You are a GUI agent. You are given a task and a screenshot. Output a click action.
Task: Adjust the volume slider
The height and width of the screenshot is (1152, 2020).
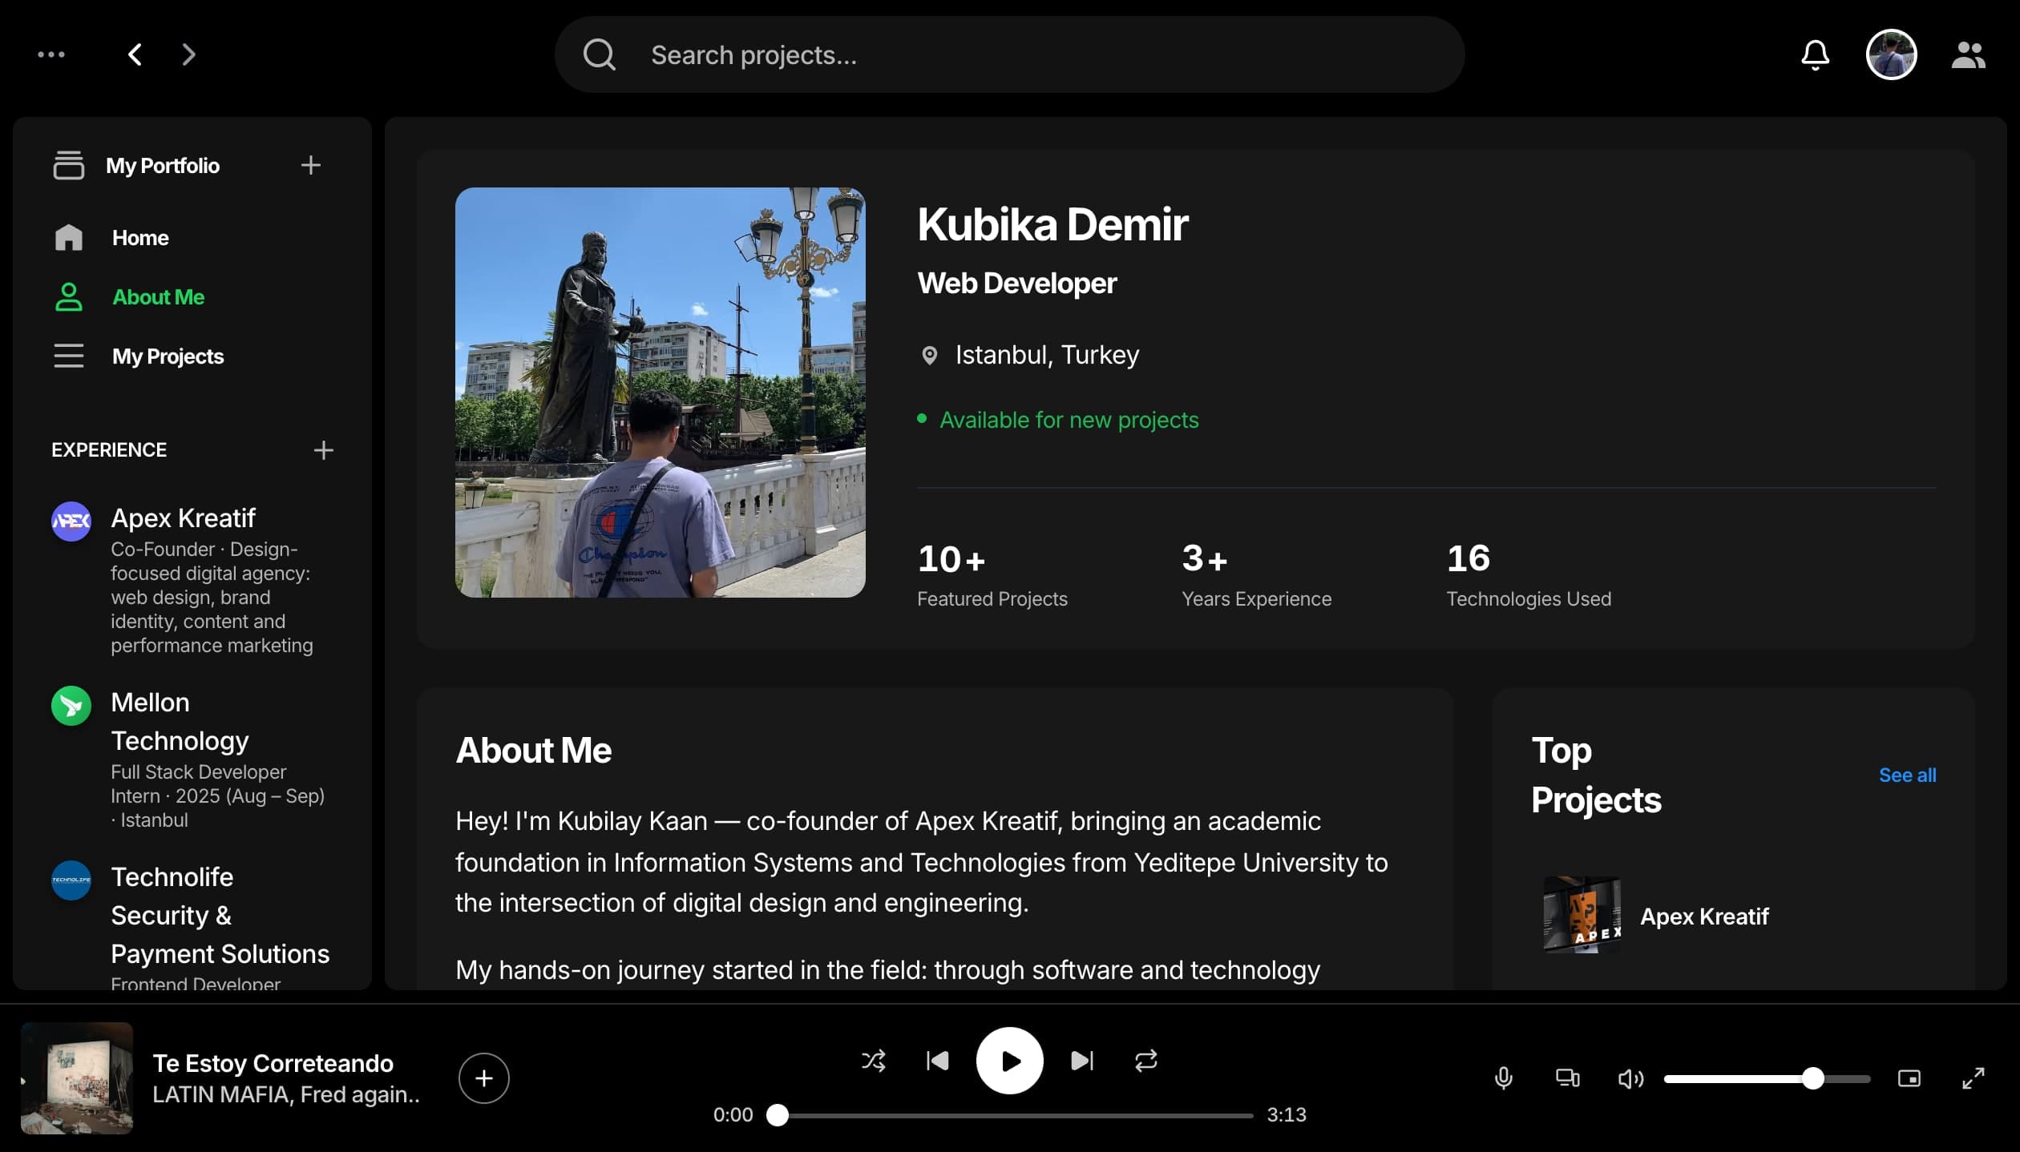pyautogui.click(x=1767, y=1079)
